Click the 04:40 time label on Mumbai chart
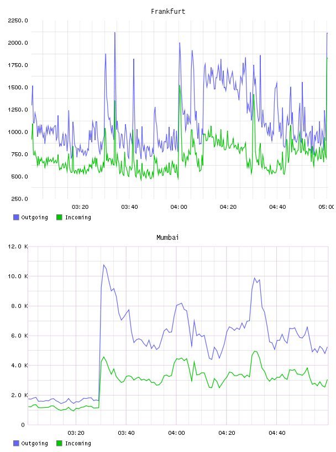336x452 pixels. point(277,433)
